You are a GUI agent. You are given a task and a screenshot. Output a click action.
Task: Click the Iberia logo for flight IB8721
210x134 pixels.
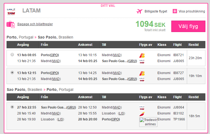142,55
